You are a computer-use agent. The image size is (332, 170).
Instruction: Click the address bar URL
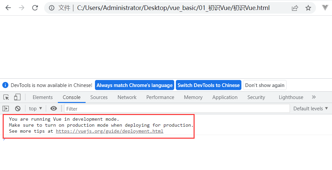click(x=173, y=8)
